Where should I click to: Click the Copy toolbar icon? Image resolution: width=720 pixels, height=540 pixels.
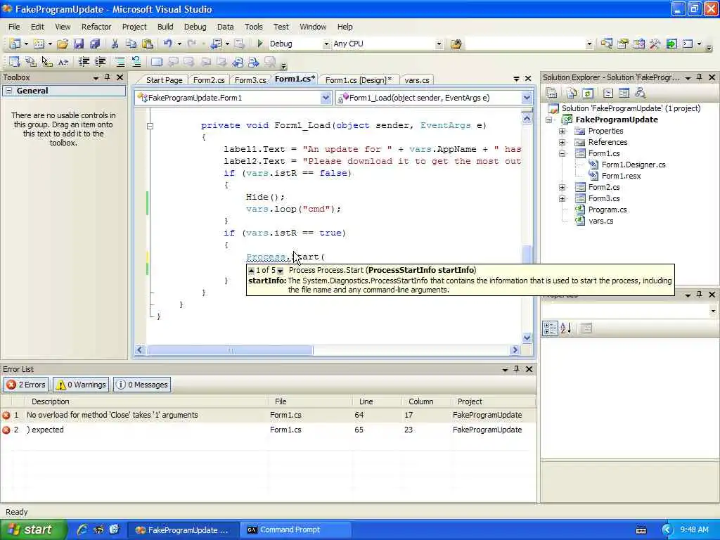pyautogui.click(x=131, y=44)
